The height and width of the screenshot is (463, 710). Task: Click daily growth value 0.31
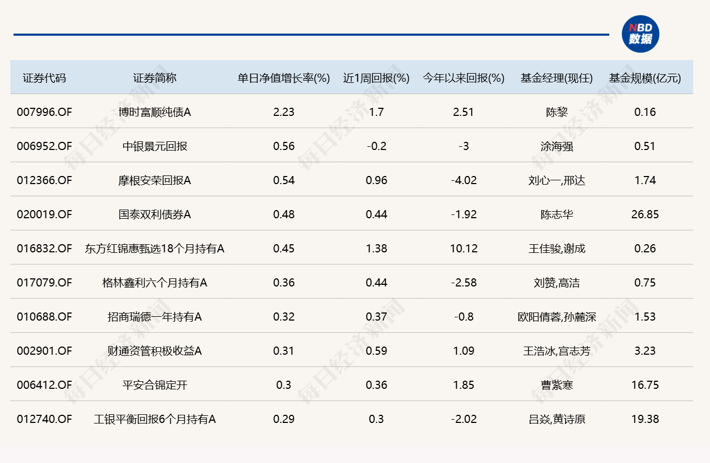coord(284,351)
